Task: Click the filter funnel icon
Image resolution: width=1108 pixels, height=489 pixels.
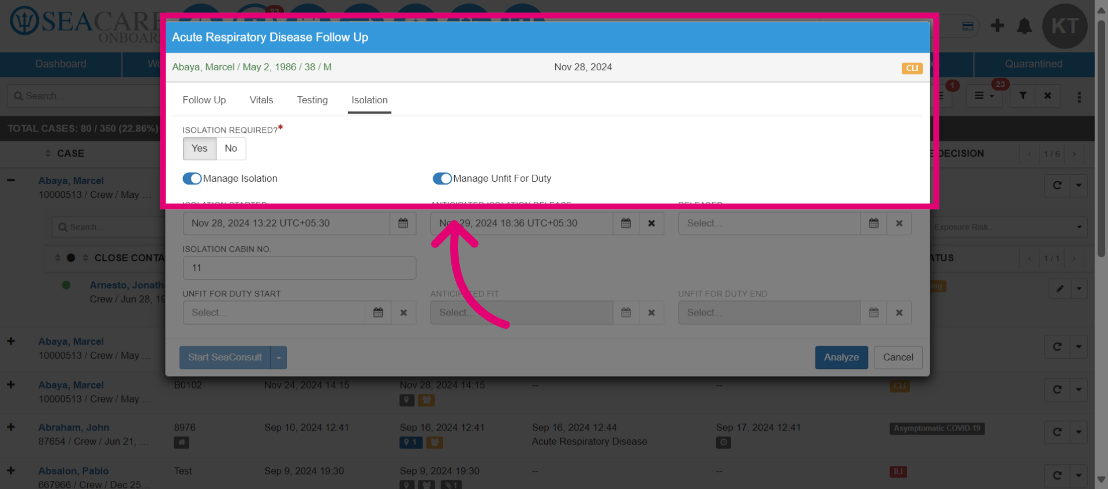Action: 1023,96
